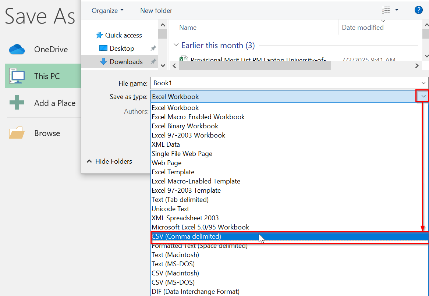Collapse folders with Hide Folders
Image resolution: width=429 pixels, height=296 pixels.
click(x=109, y=161)
